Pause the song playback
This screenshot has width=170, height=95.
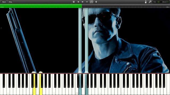(74, 2)
